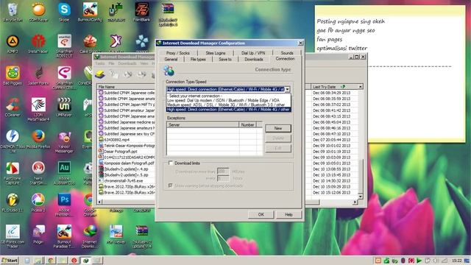Select the Komposisi dalam Fotografi.pdf row
Image resolution: width=471 pixels, height=265 pixels.
(126, 163)
